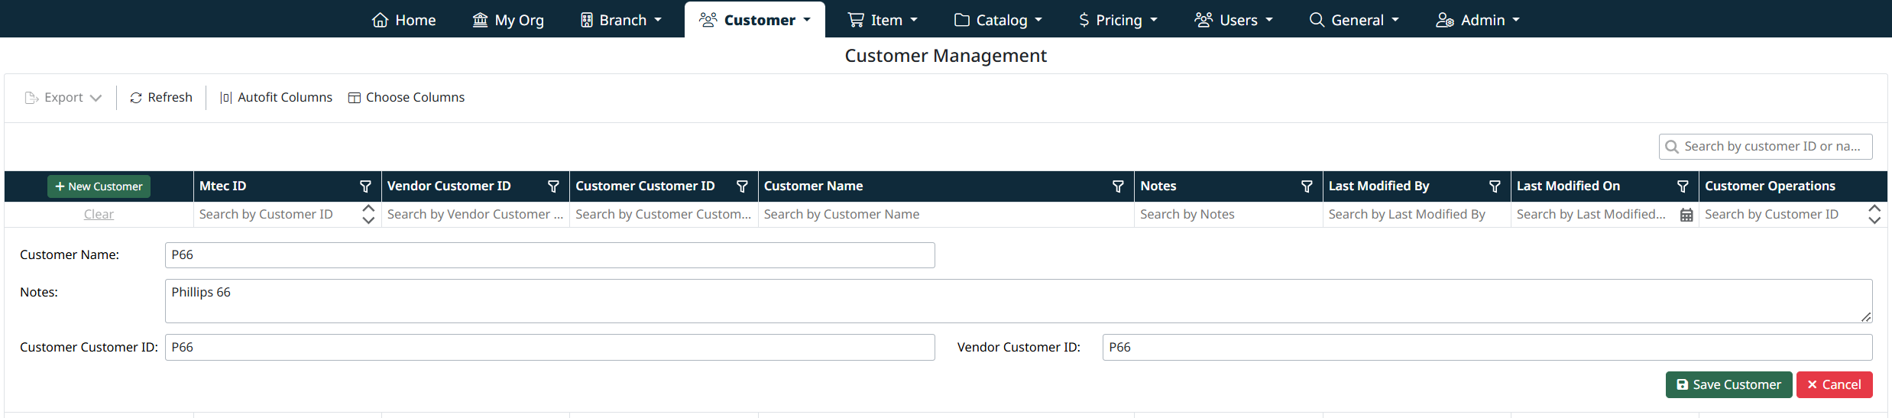1892x418 pixels.
Task: Open calendar picker for Last Modified search
Action: point(1686,215)
